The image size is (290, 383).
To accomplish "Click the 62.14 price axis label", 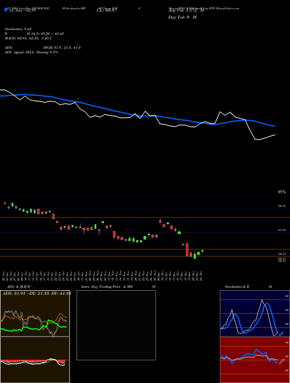I will [x=282, y=230].
